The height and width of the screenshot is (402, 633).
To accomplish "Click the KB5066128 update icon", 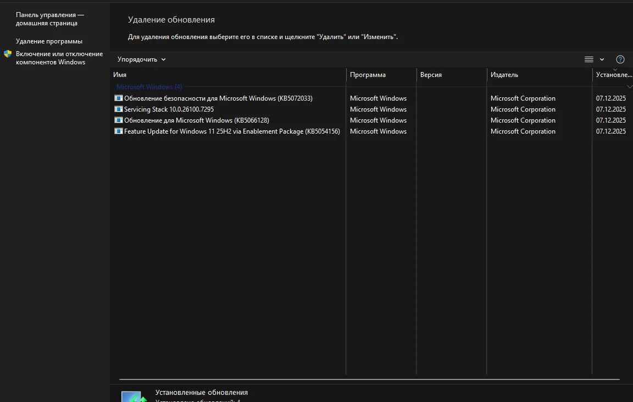I will pos(118,120).
